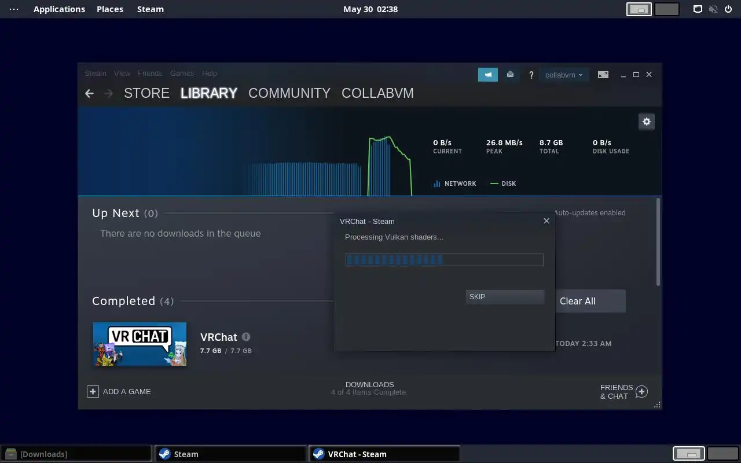
Task: Click the Auto-updates enabled text
Action: click(x=590, y=213)
